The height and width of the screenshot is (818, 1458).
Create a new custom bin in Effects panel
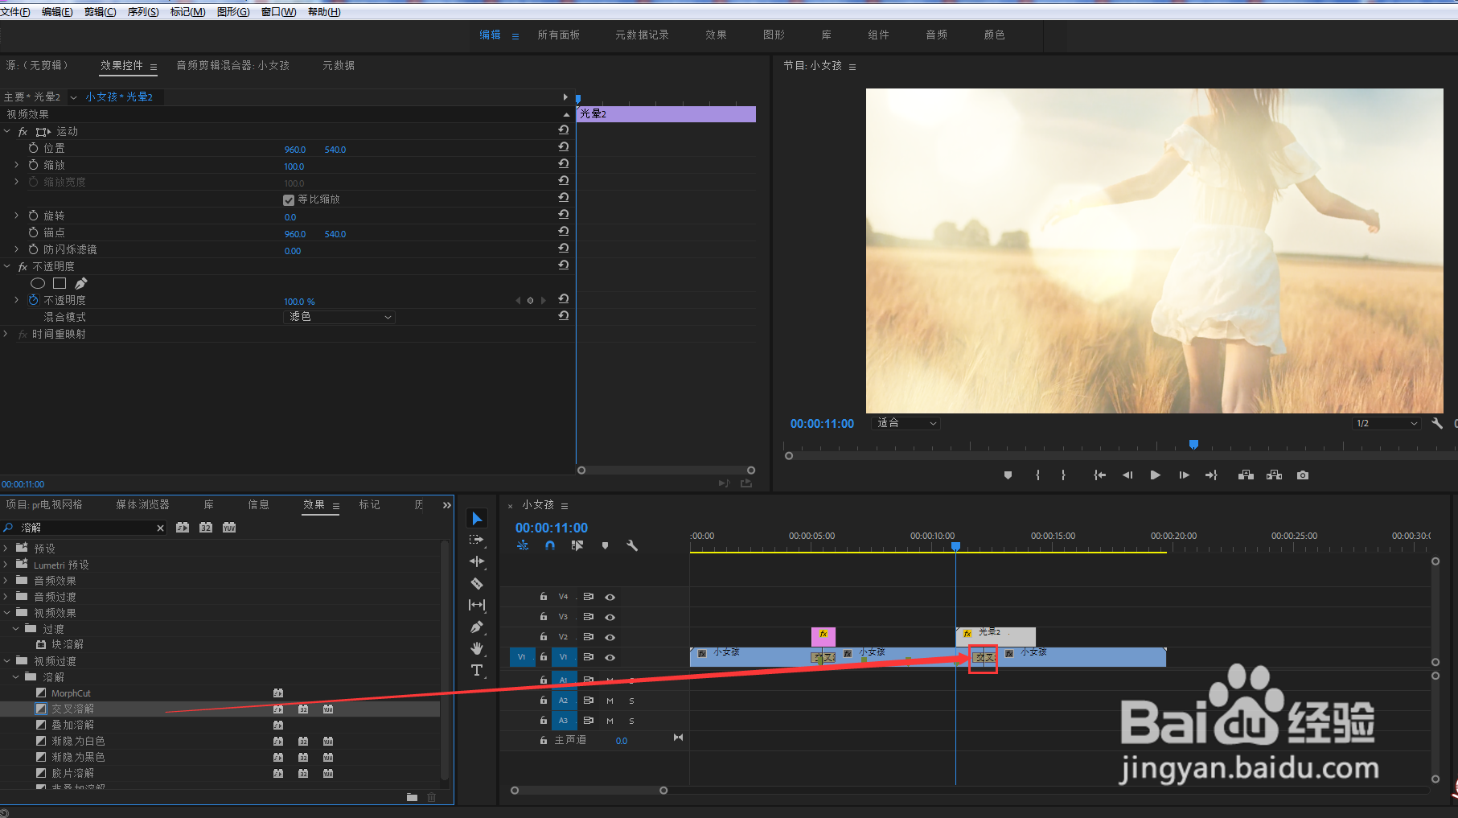(x=412, y=797)
